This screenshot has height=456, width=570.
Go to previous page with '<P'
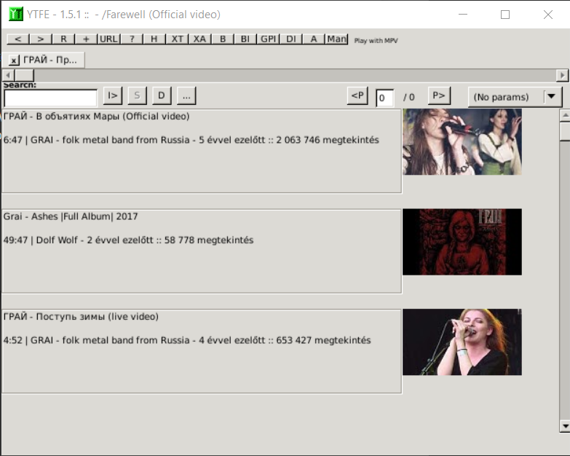click(357, 95)
